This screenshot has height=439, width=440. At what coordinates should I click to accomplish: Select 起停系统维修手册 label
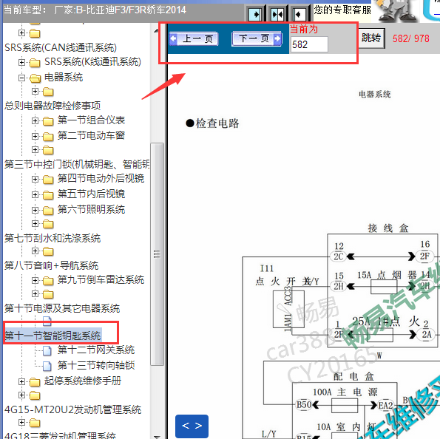83,381
